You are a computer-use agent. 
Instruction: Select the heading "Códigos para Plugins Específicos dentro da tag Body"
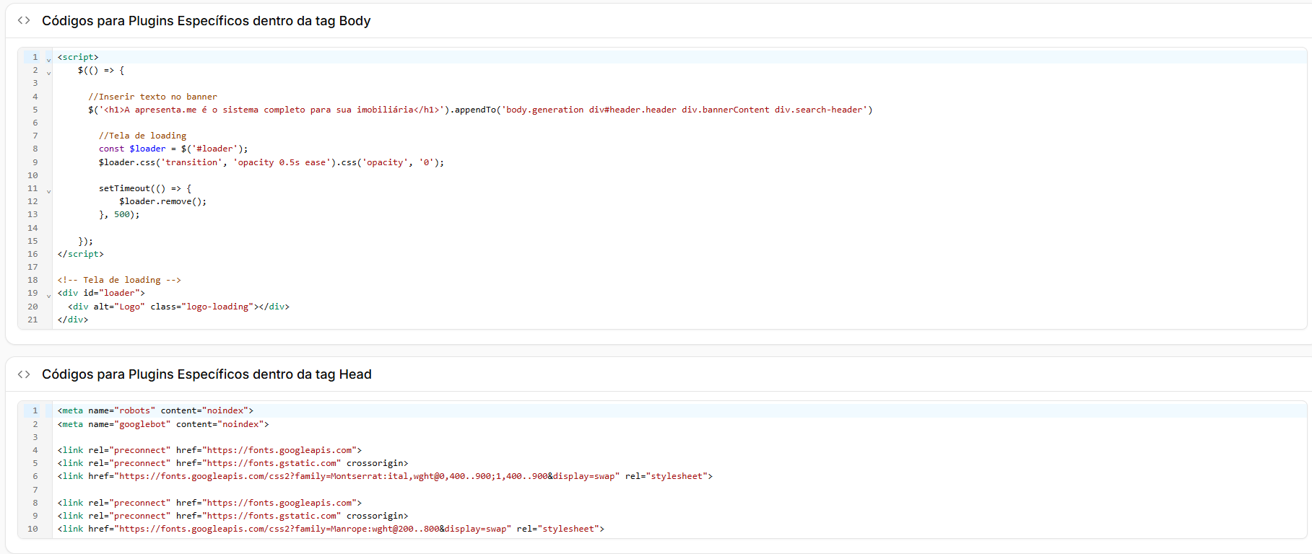click(x=206, y=21)
